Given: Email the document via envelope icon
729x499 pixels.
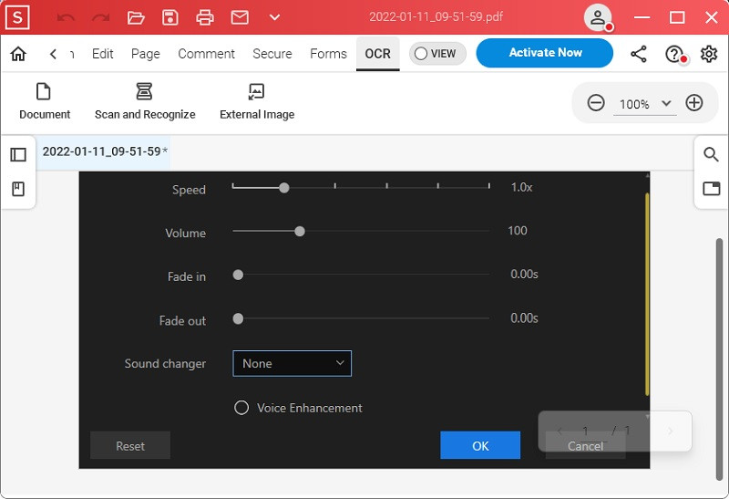Looking at the screenshot, I should [240, 17].
